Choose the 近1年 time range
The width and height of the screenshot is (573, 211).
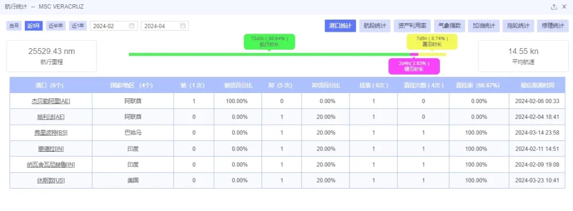(78, 26)
